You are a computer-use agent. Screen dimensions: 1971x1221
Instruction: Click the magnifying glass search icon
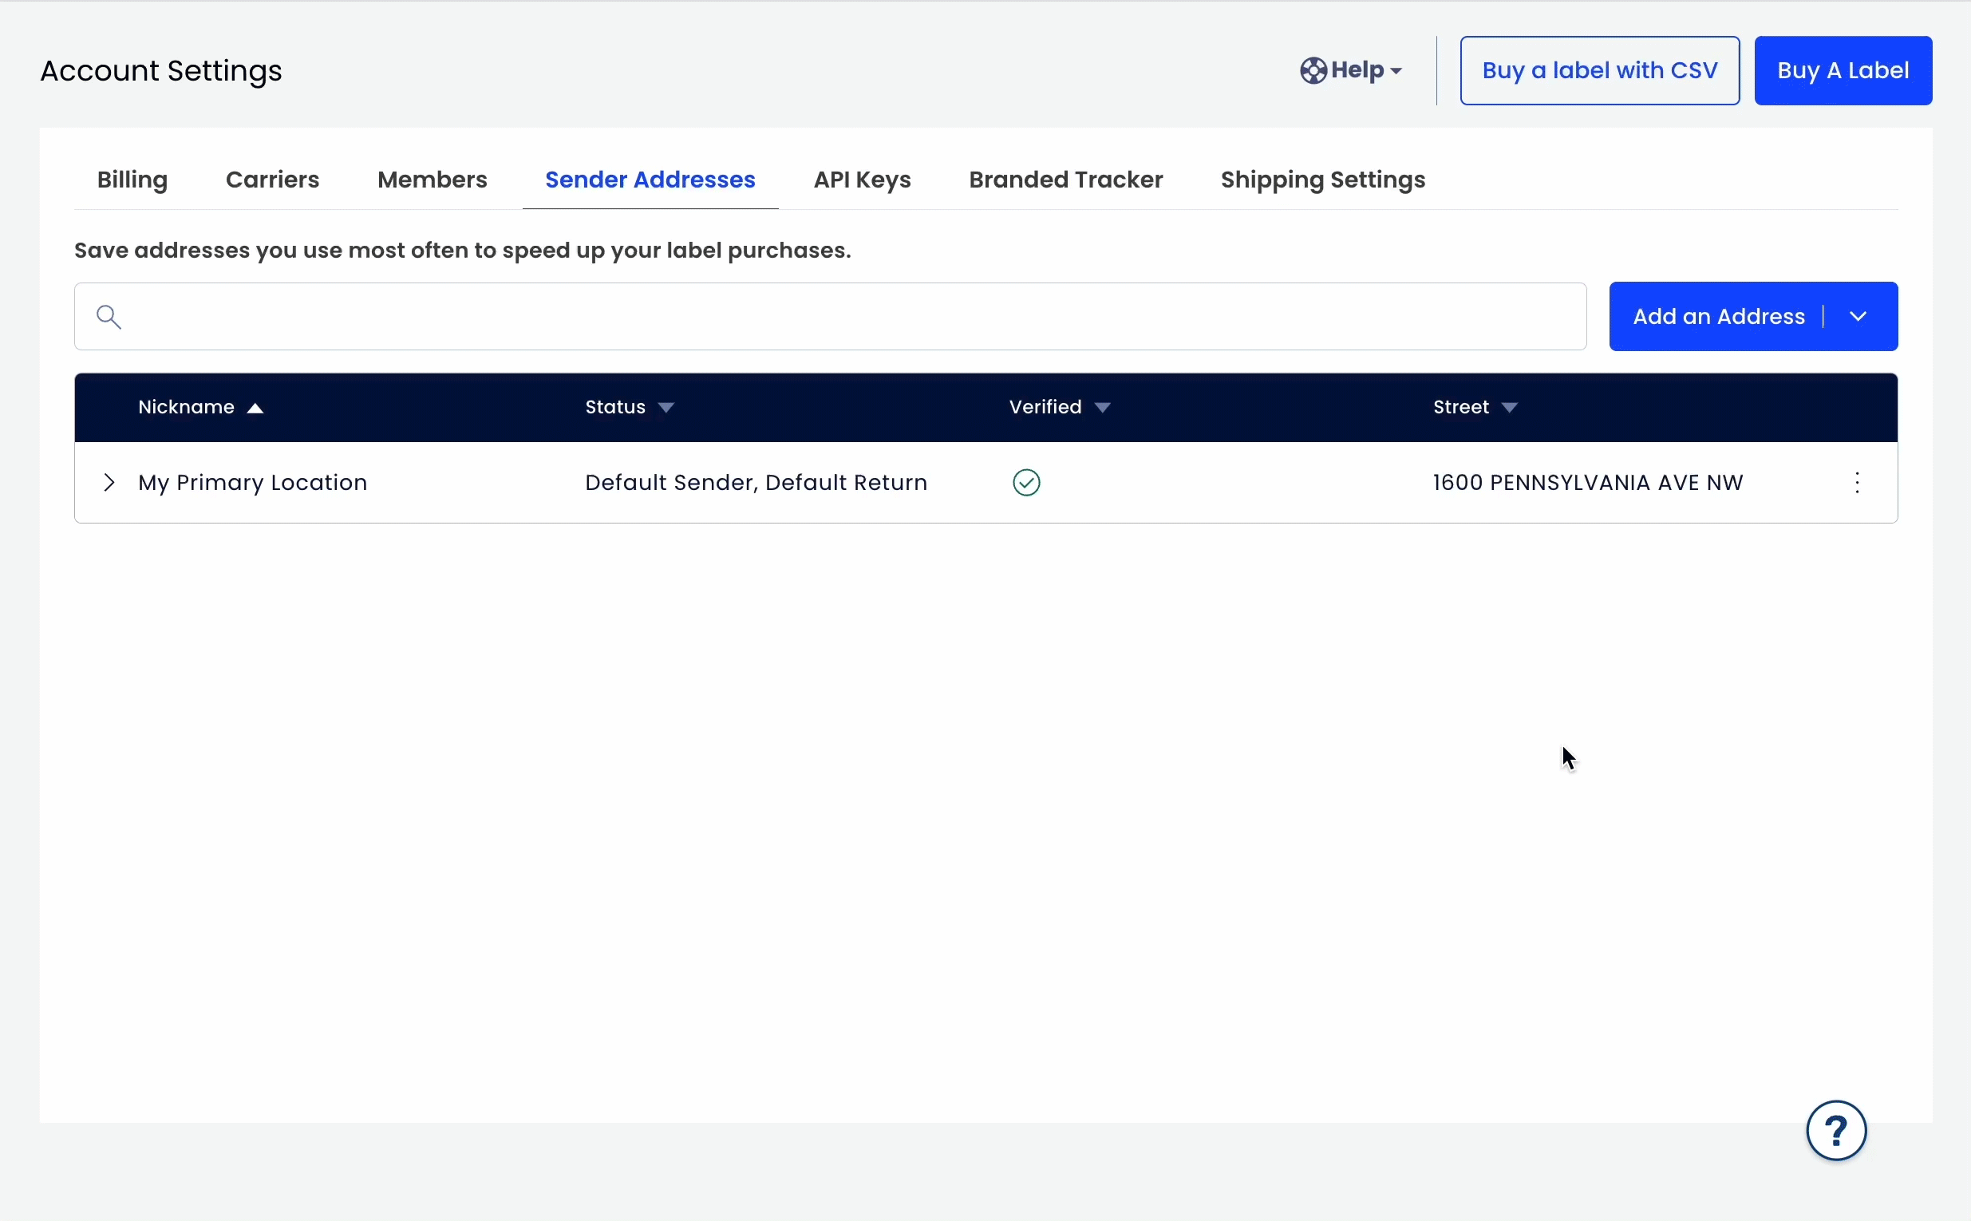(x=109, y=317)
